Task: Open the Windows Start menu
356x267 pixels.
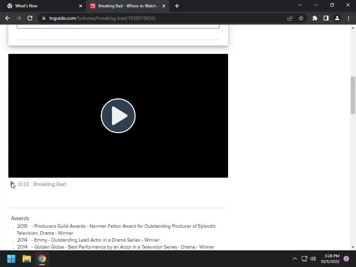Action: (x=11, y=259)
